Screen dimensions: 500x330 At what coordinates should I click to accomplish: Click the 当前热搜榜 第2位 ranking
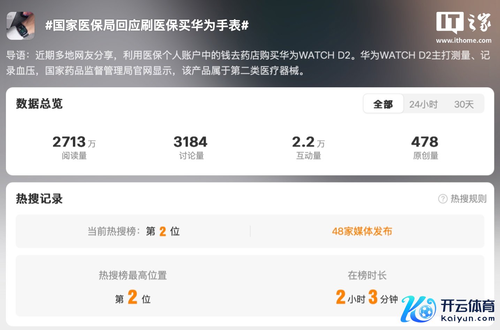(133, 231)
